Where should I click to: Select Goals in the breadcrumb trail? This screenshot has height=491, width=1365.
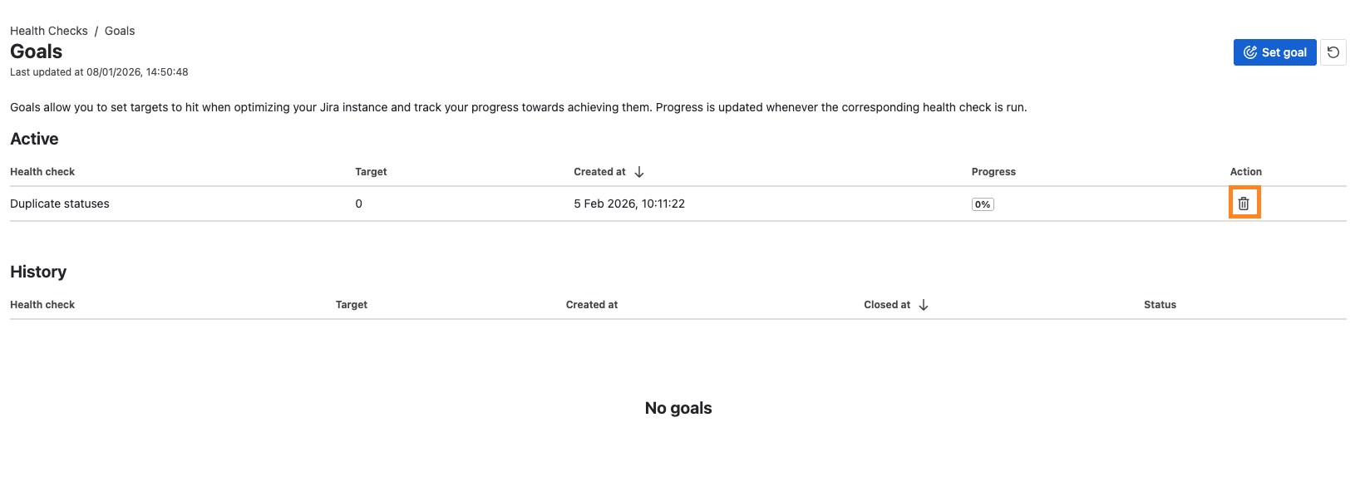pyautogui.click(x=119, y=30)
